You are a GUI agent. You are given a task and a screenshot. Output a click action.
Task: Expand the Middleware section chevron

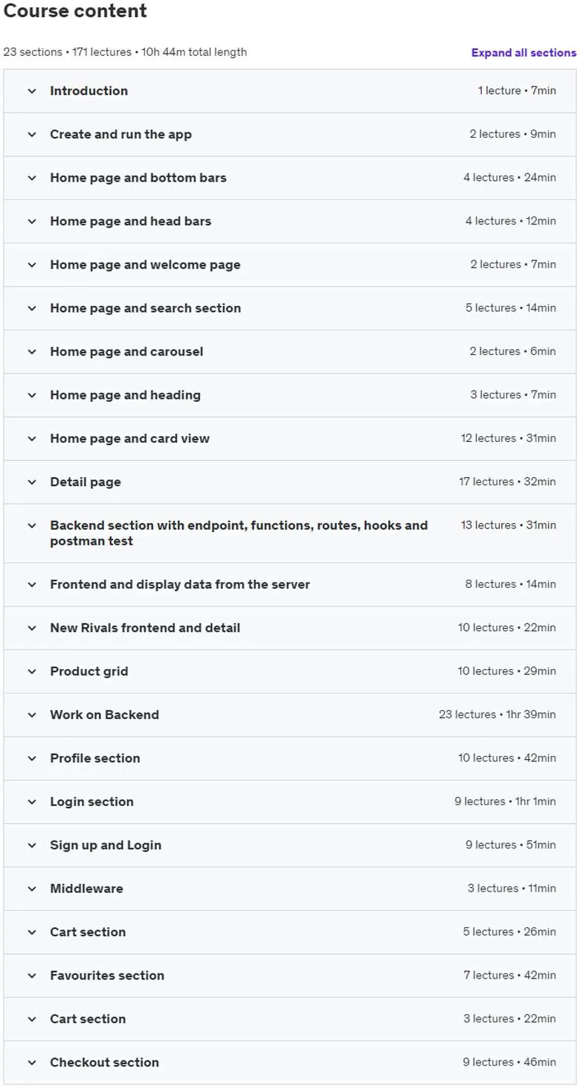(32, 889)
